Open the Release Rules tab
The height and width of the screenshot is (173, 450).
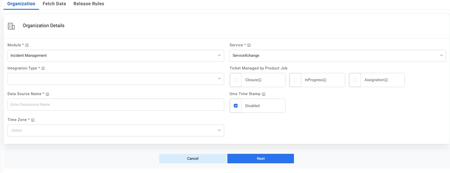coord(89,4)
